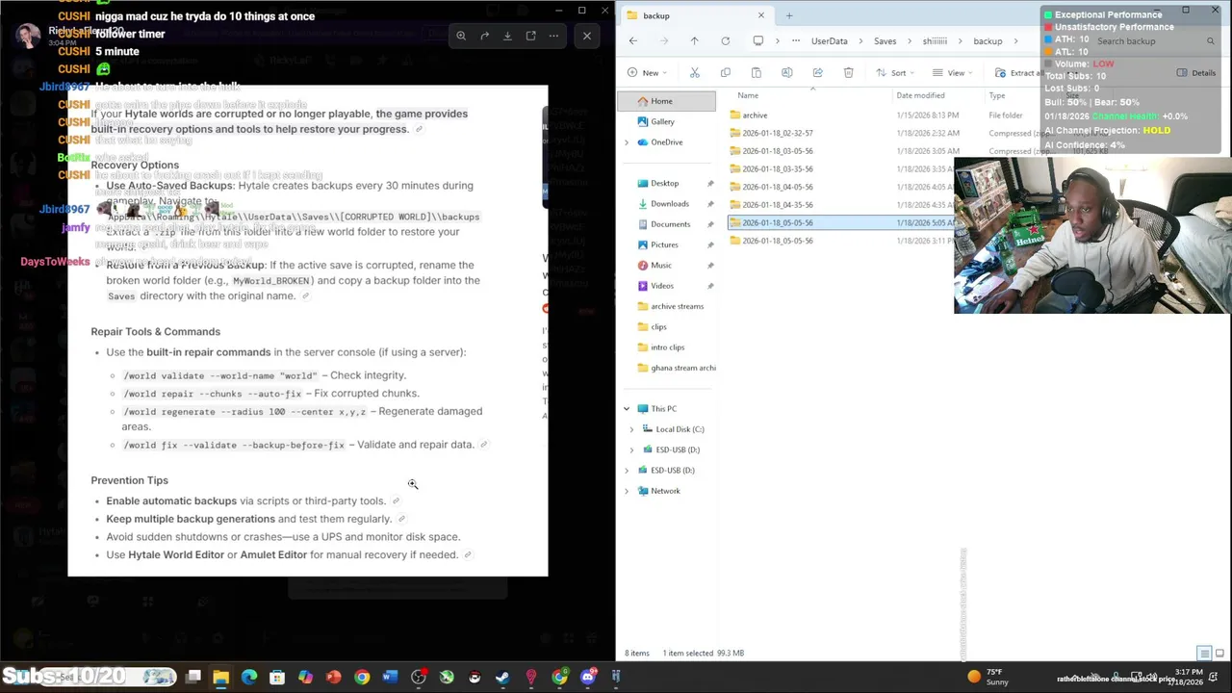This screenshot has height=693, width=1232.
Task: Open image in browser from viewer toolbar
Action: coord(530,36)
